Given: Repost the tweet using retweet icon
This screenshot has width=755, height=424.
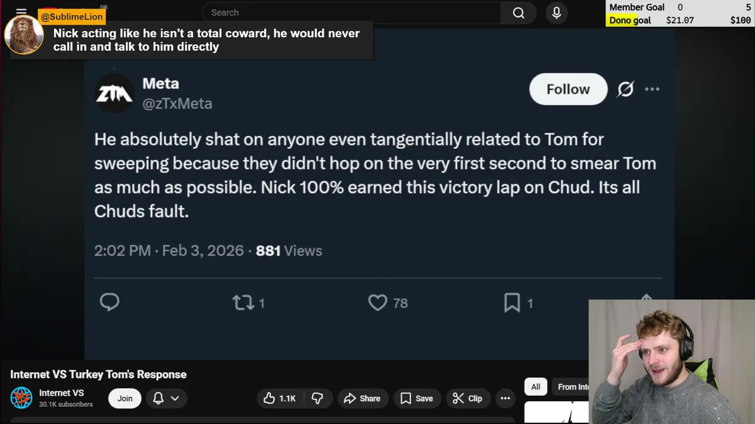Looking at the screenshot, I should coord(242,303).
